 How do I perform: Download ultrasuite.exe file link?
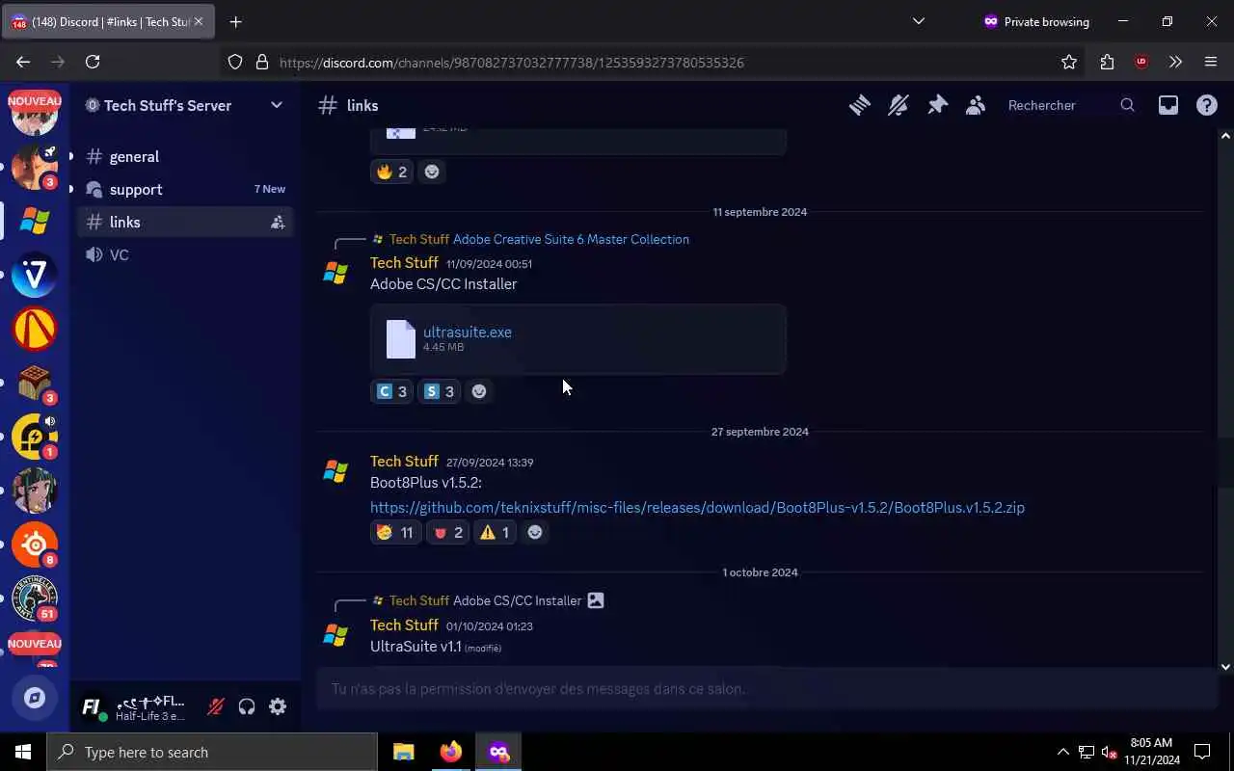click(x=468, y=332)
